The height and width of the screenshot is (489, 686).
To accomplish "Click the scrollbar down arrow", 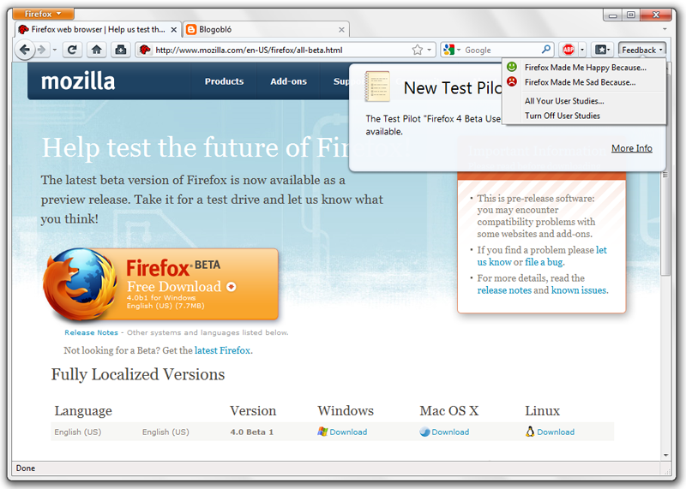I will (x=665, y=455).
